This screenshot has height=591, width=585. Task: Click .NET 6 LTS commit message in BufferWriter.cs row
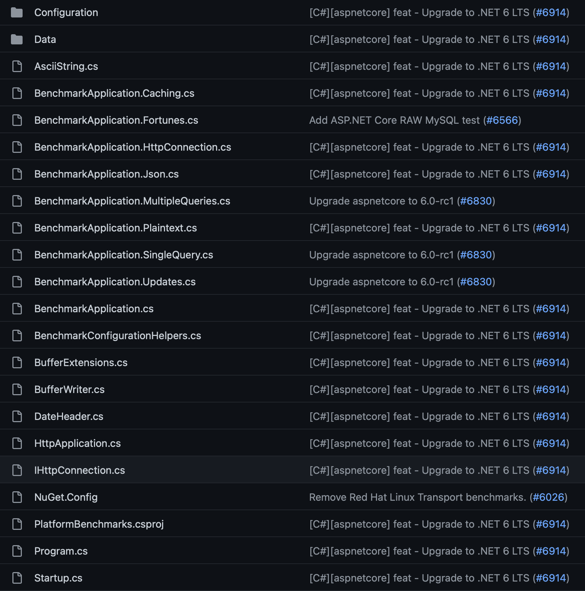coord(419,390)
